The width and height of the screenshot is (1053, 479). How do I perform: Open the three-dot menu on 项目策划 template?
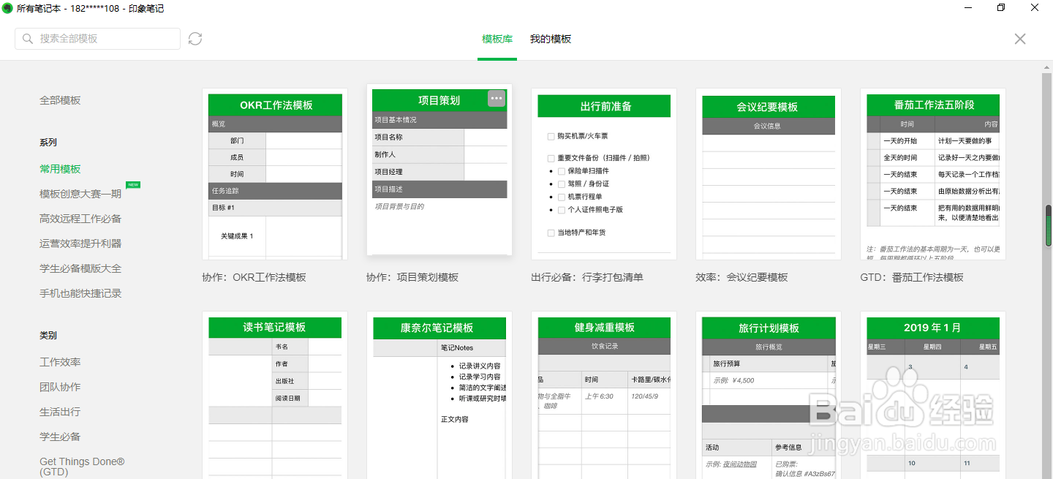tap(497, 98)
